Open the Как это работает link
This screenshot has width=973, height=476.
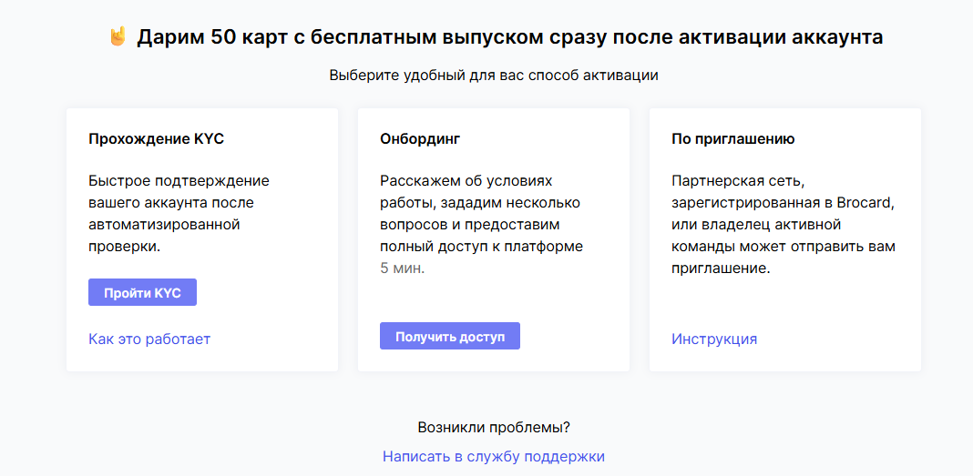pyautogui.click(x=149, y=339)
